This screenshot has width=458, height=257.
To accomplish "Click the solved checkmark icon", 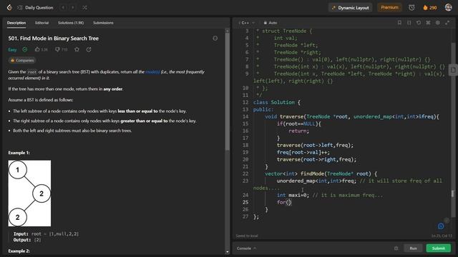I will pos(25,49).
